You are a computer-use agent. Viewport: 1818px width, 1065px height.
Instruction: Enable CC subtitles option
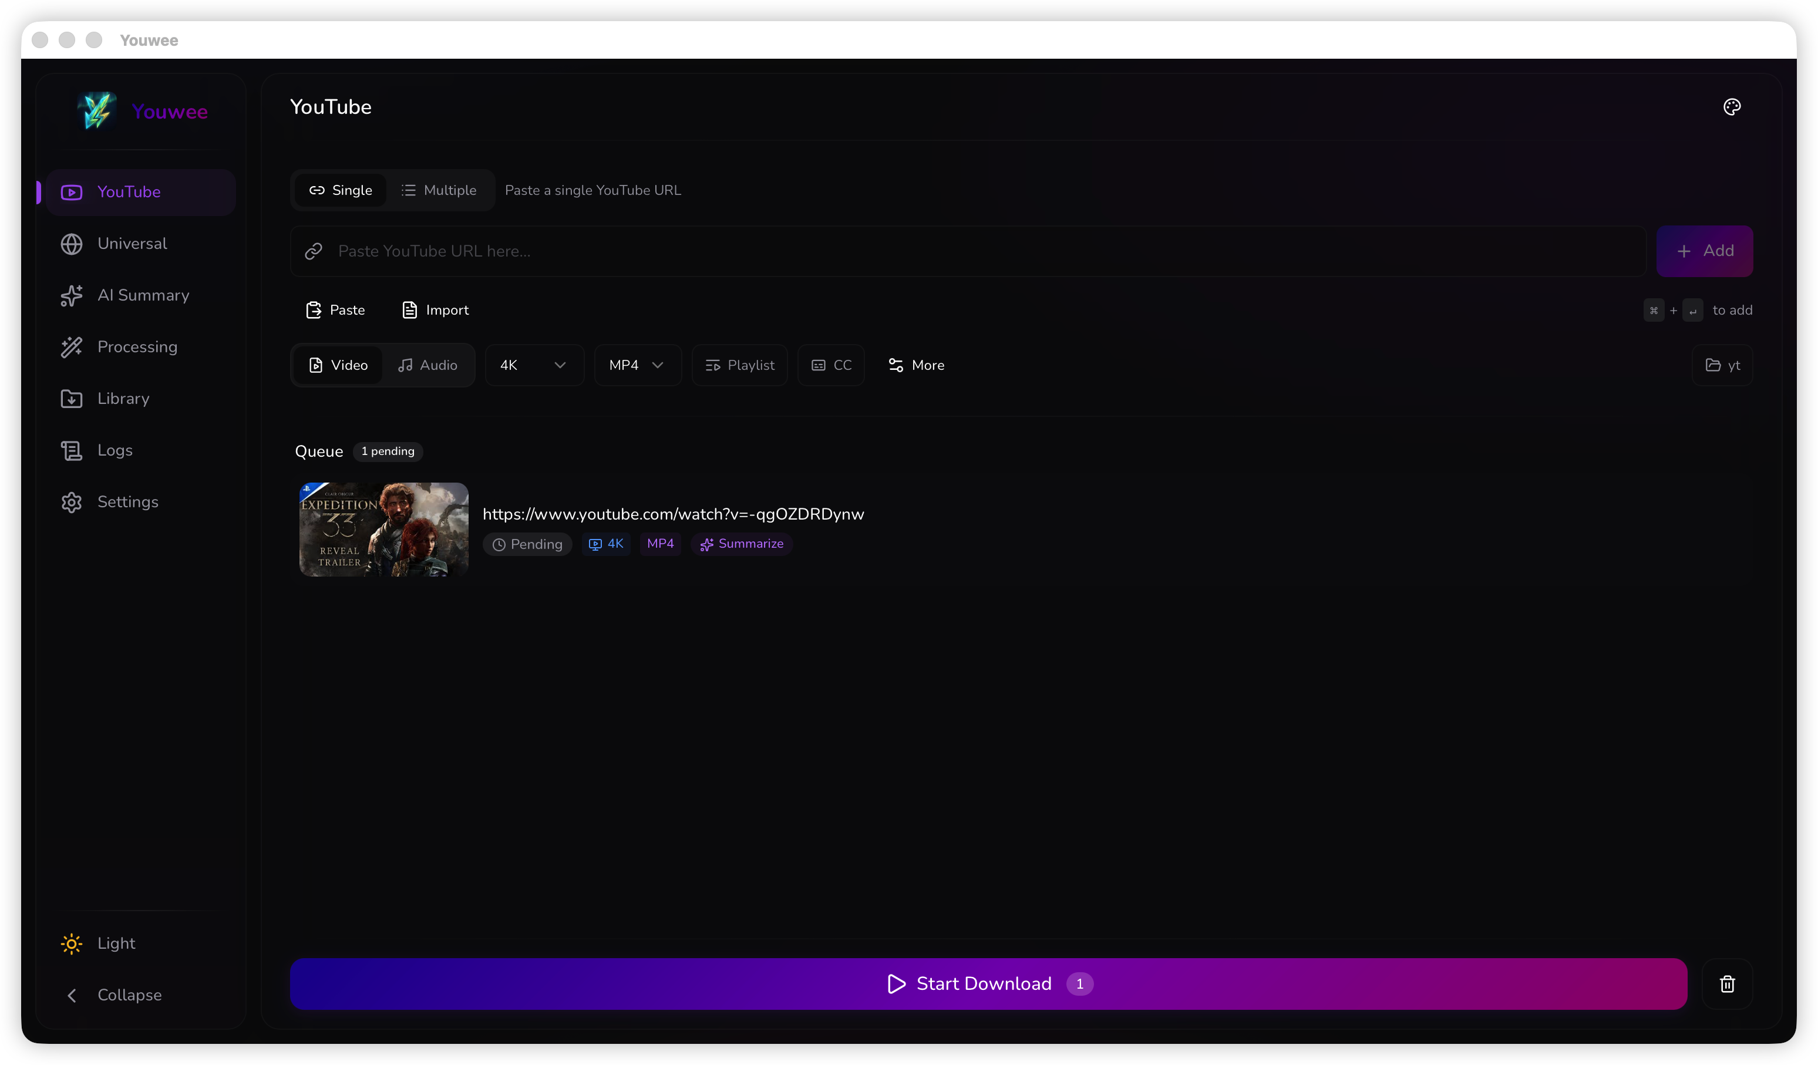pos(831,366)
